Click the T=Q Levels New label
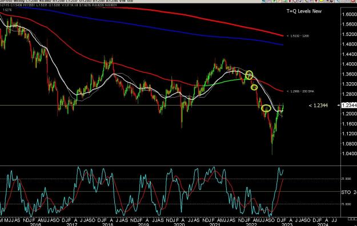The image size is (357, 226). click(x=304, y=11)
